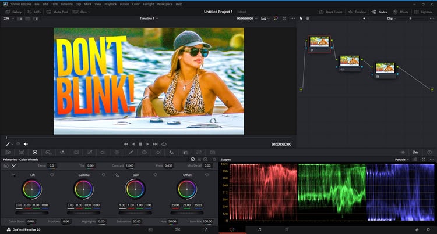The height and width of the screenshot is (234, 437).
Task: Open the Curves palette icon
Action: click(90, 152)
